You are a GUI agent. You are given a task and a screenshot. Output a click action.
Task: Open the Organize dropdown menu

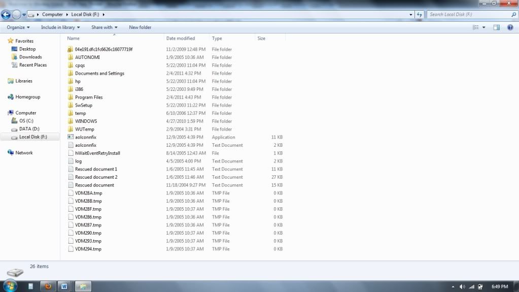point(18,27)
